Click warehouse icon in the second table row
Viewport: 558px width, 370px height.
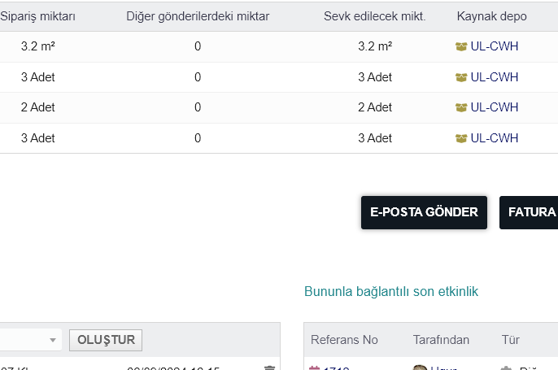[x=461, y=77]
